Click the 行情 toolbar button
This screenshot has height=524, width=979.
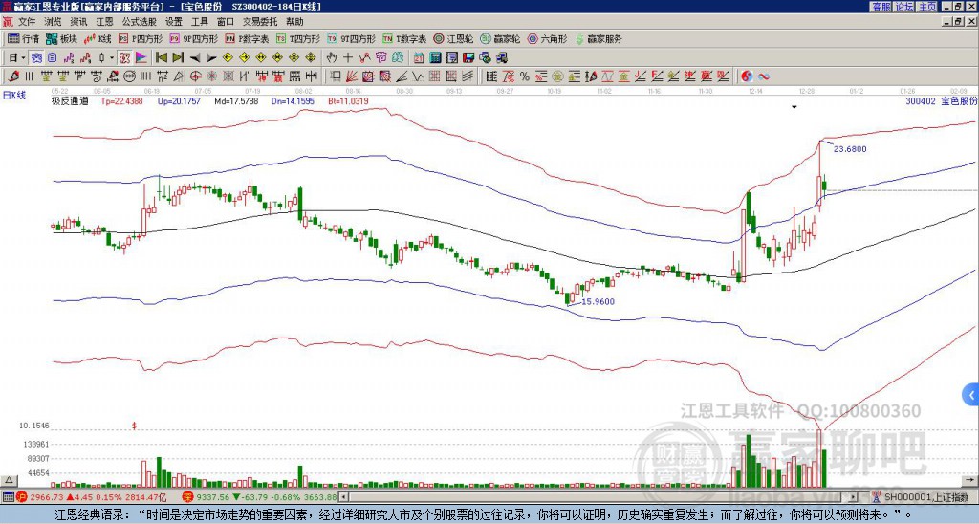click(x=23, y=38)
